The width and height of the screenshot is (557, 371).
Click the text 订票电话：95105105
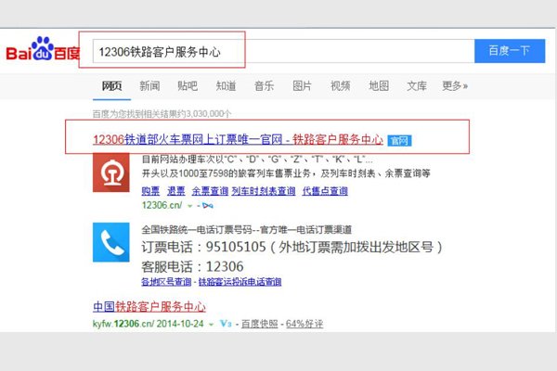pos(203,247)
